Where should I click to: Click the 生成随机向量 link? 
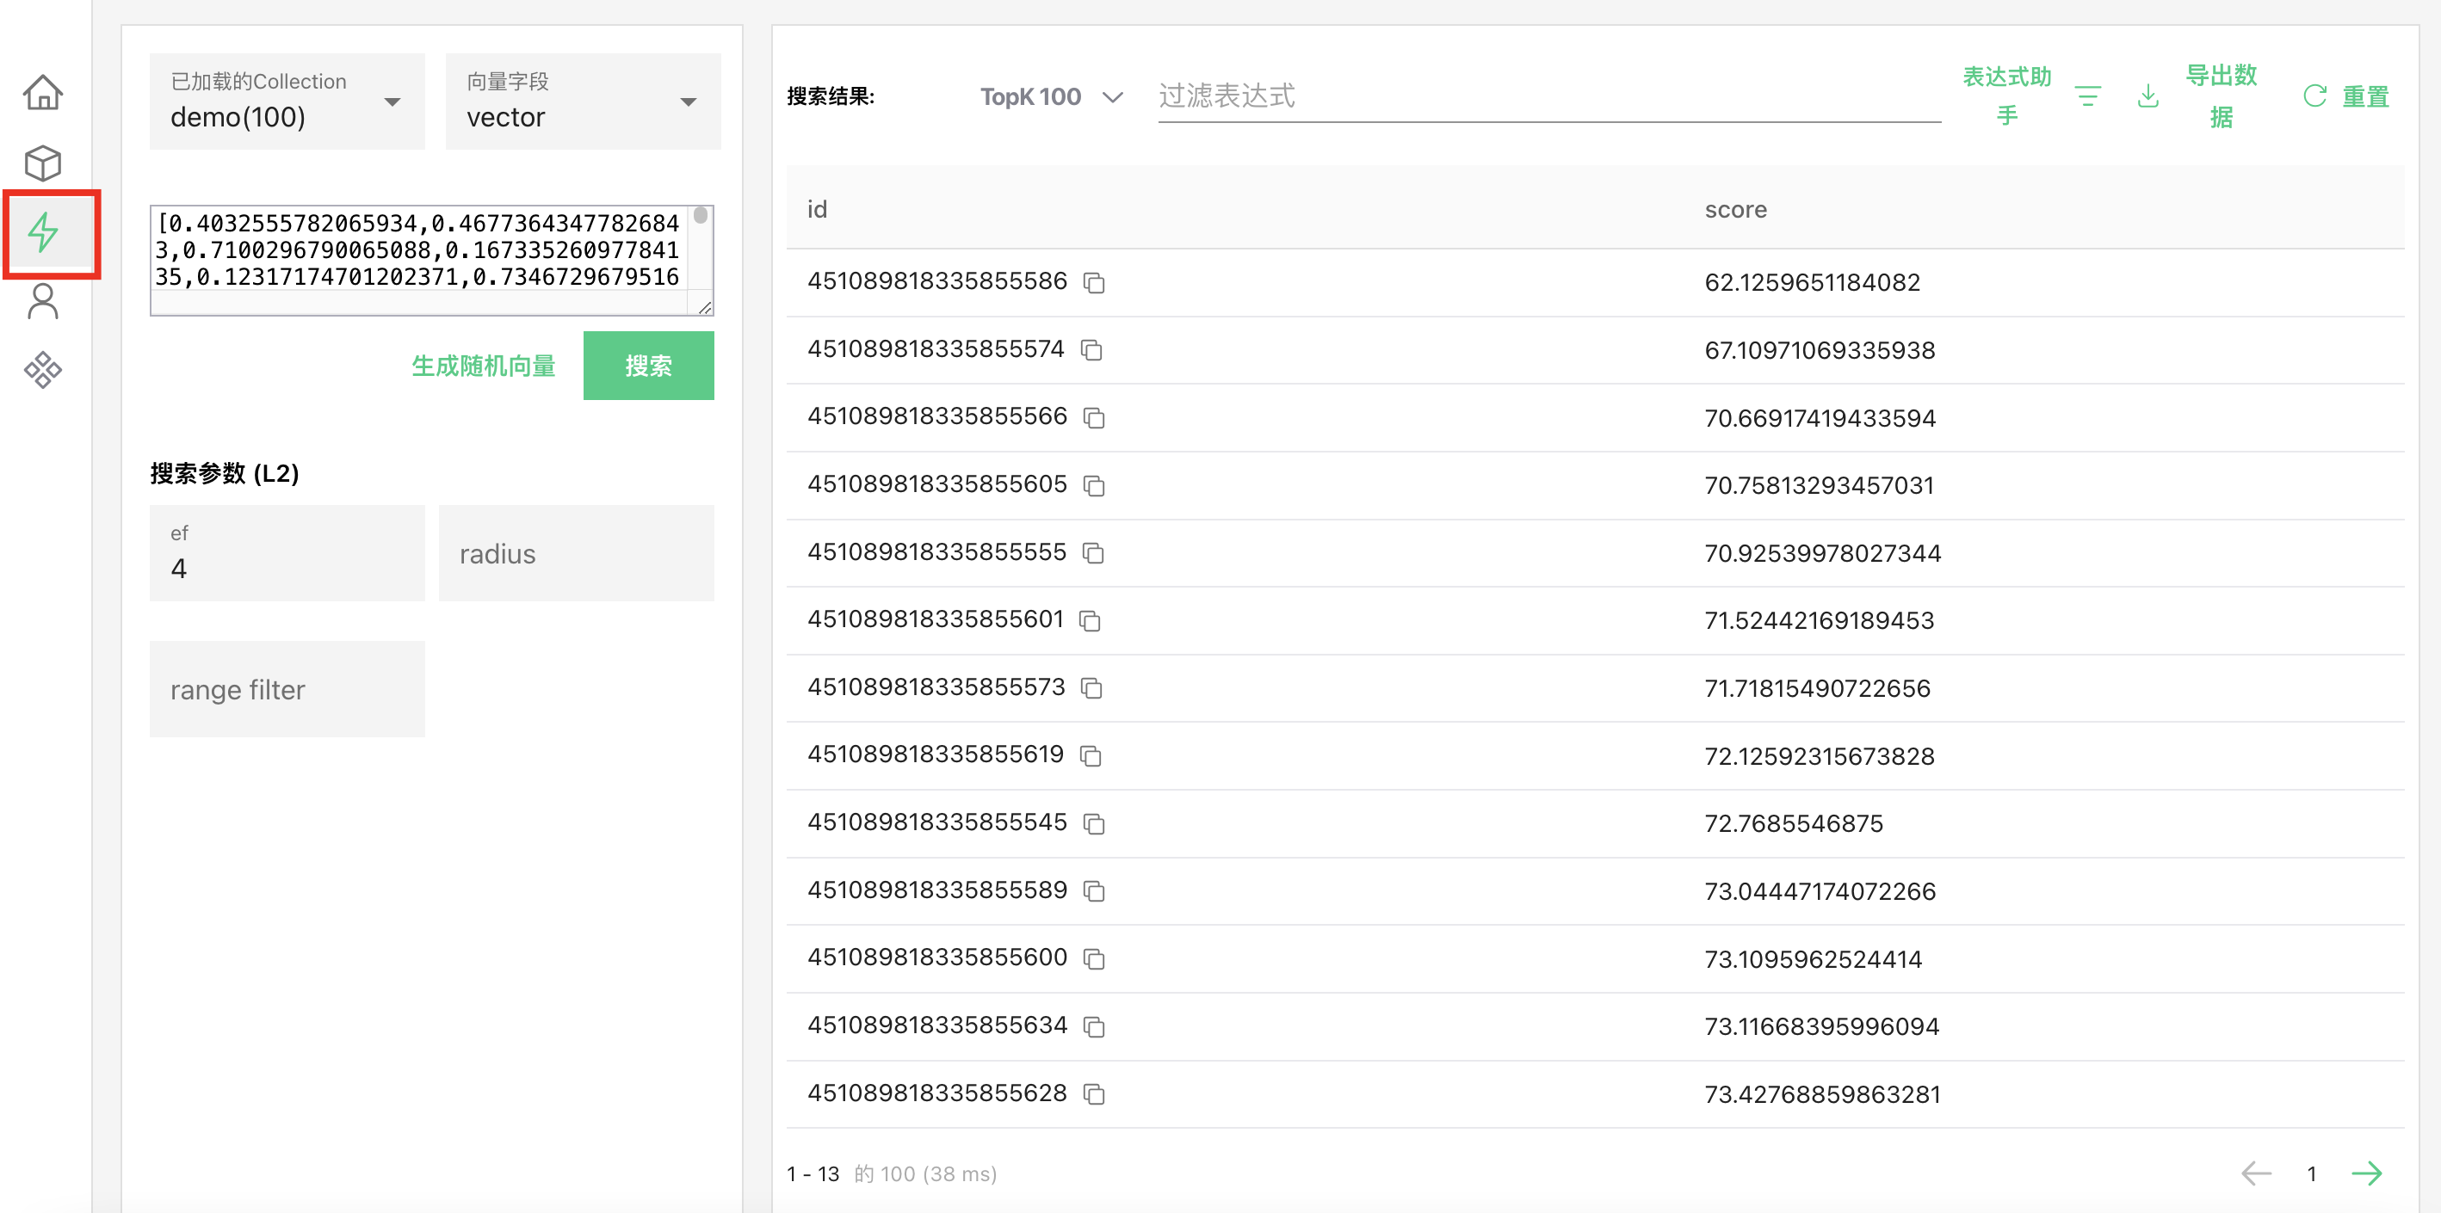tap(483, 366)
